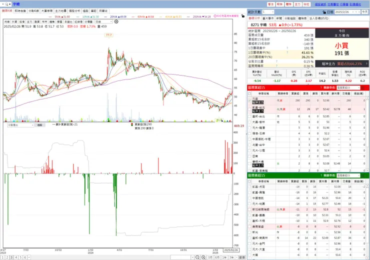The width and height of the screenshot is (370, 260).
Task: Check the 元富 broker row checkbox
Action: [x=249, y=100]
